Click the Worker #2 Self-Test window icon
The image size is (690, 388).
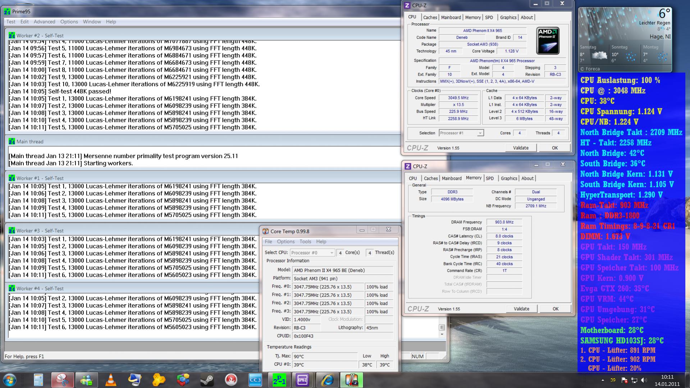12,35
